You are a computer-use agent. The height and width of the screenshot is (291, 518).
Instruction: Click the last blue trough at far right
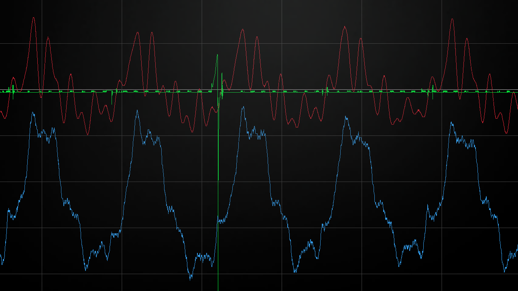coord(504,272)
